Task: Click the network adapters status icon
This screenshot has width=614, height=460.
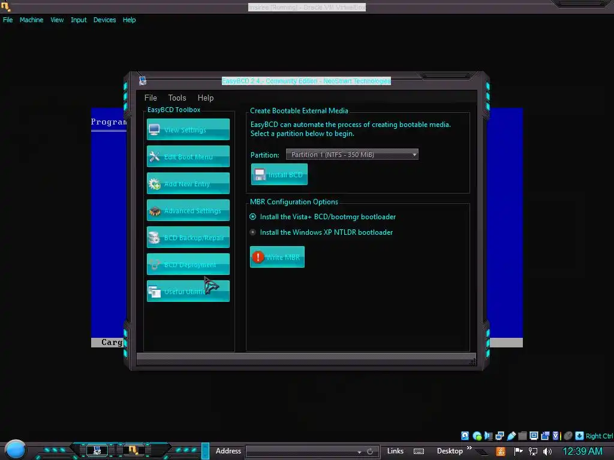Action: click(499, 436)
